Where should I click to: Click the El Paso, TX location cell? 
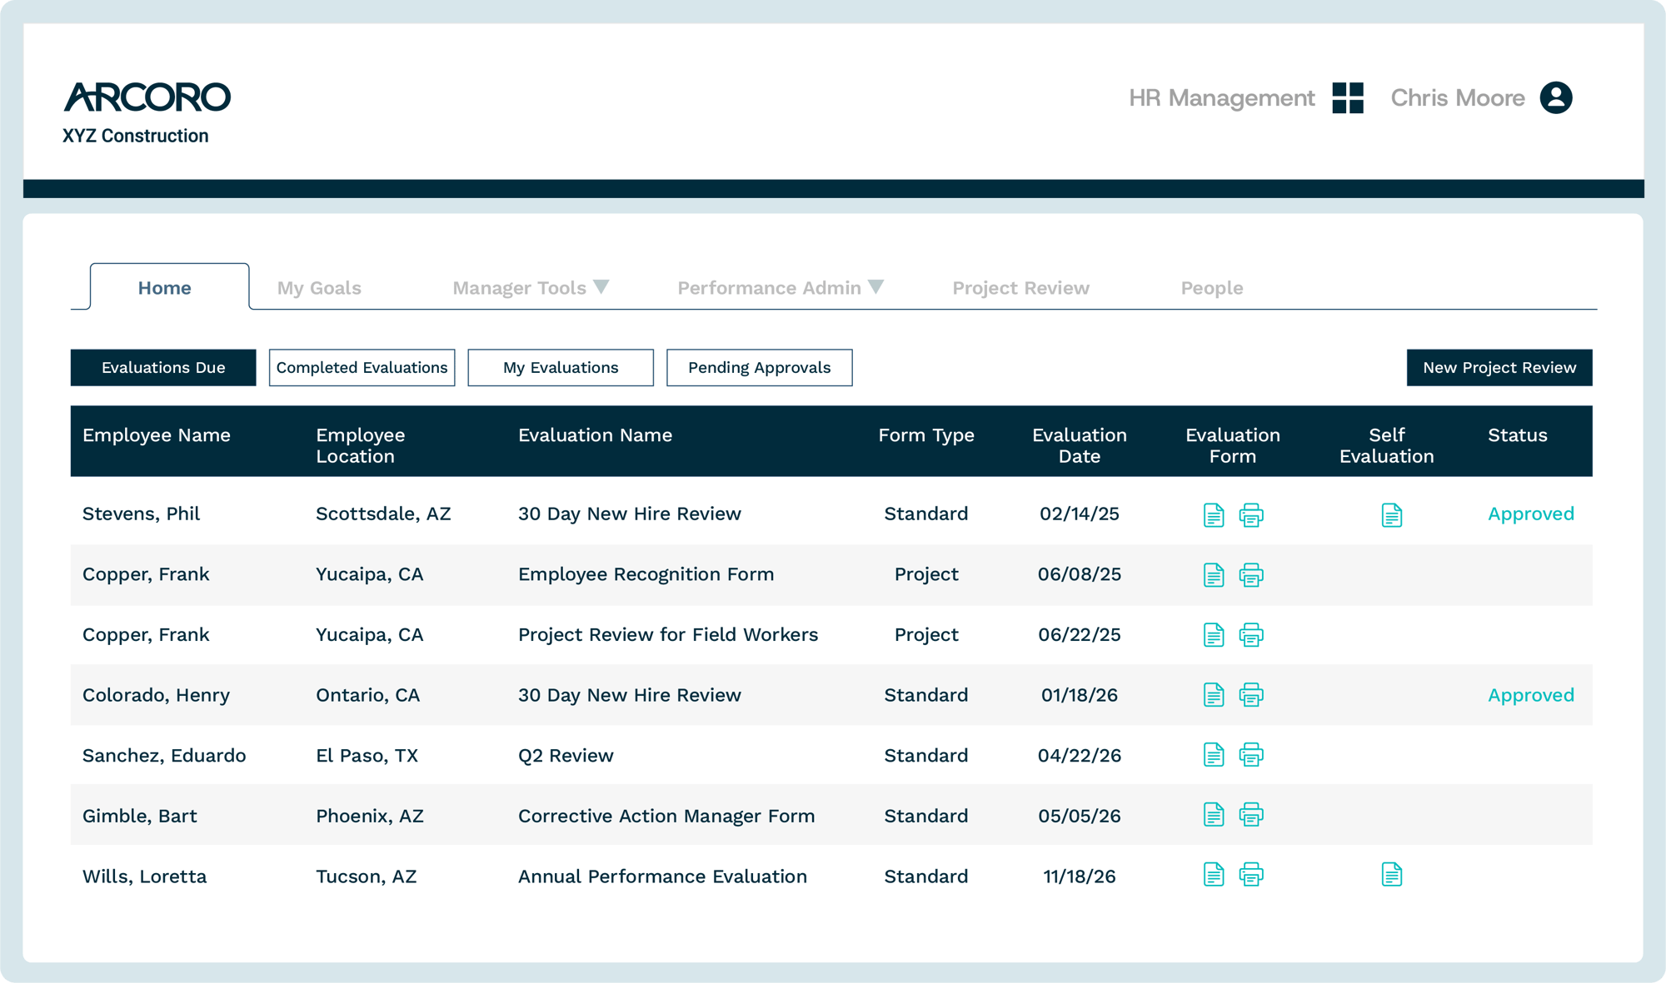click(x=367, y=756)
